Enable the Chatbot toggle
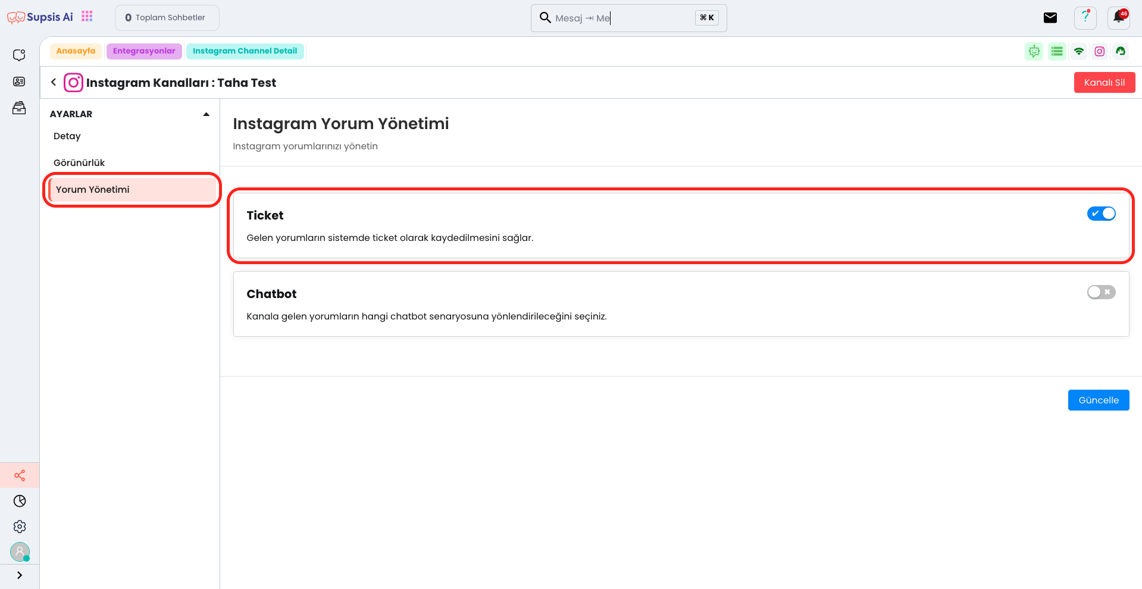Screen dimensions: 1142x589 tap(1102, 292)
